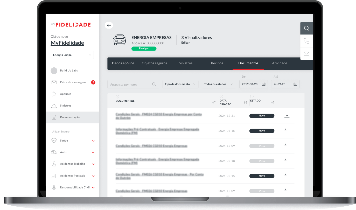Open document link dated 2025-02-15
The image size is (356, 210).
(160, 176)
